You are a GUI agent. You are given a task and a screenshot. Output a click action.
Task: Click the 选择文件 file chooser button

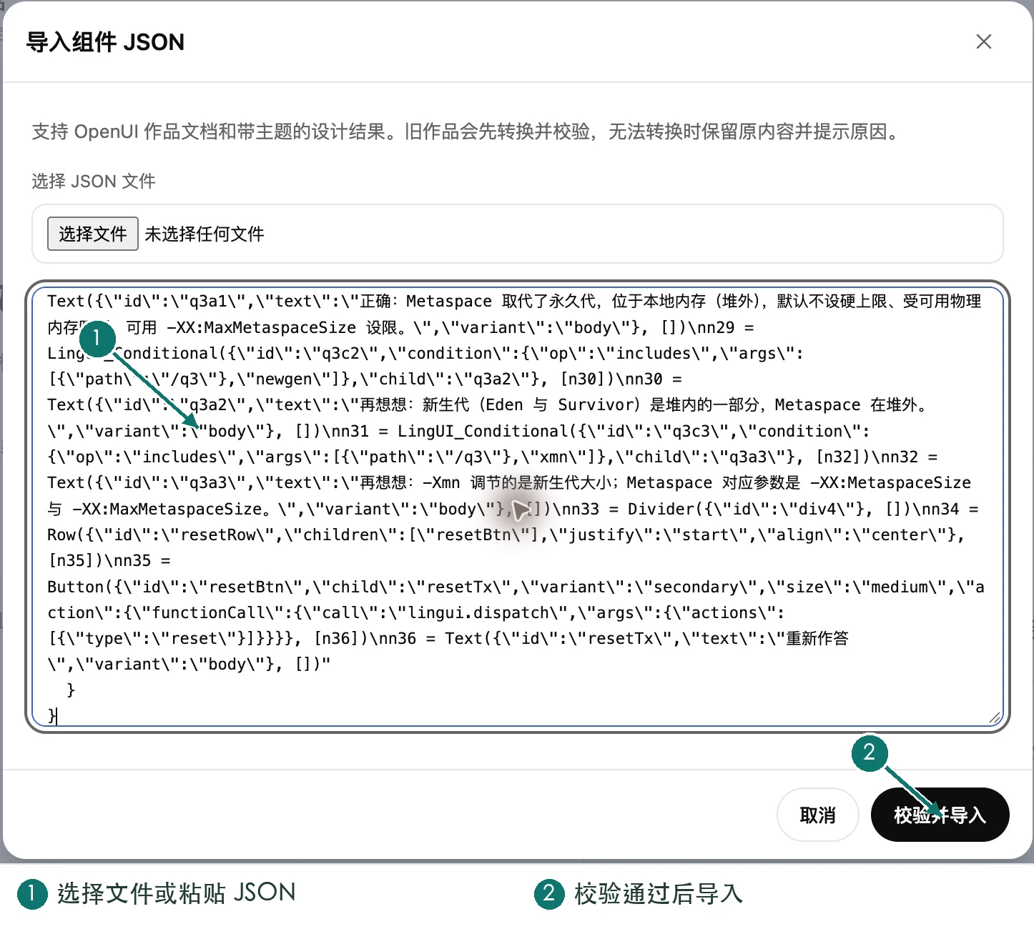point(93,234)
